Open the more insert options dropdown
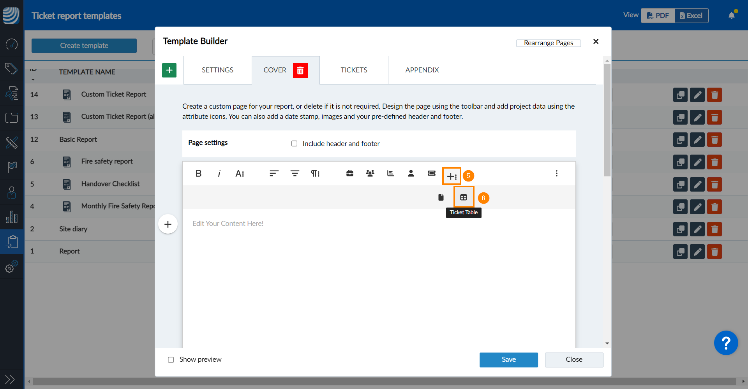This screenshot has width=748, height=389. 451,176
